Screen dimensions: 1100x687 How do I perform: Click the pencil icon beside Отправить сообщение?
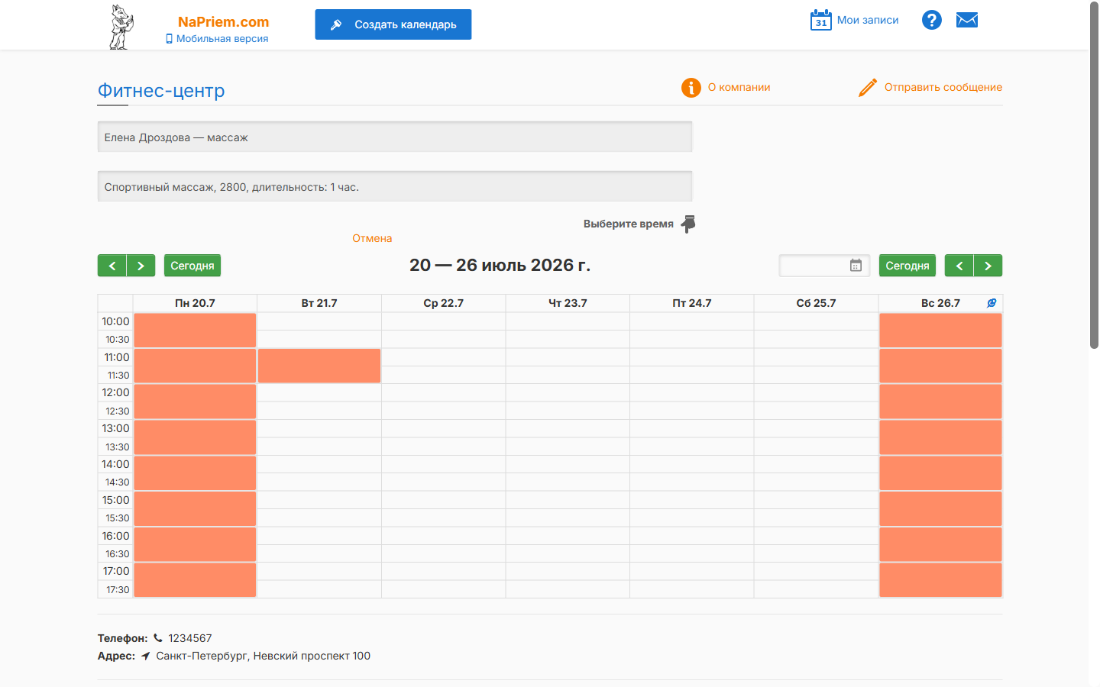tap(868, 88)
